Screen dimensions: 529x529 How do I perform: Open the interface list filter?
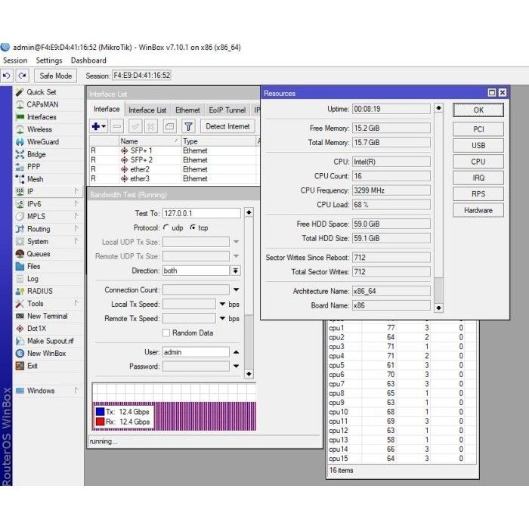click(x=188, y=126)
